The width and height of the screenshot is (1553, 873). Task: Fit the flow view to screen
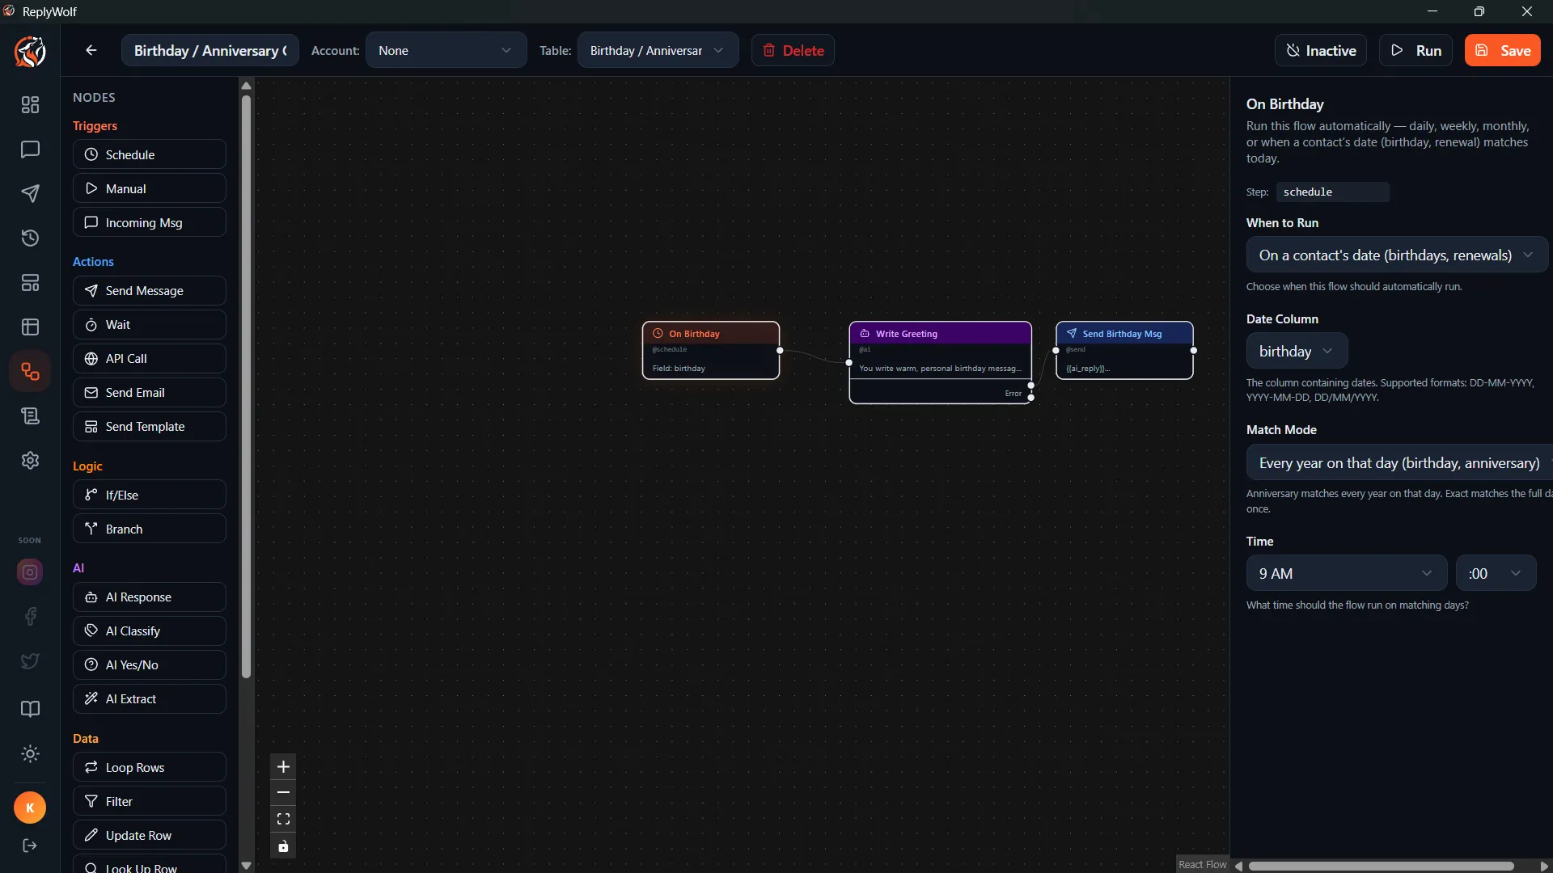pyautogui.click(x=283, y=820)
